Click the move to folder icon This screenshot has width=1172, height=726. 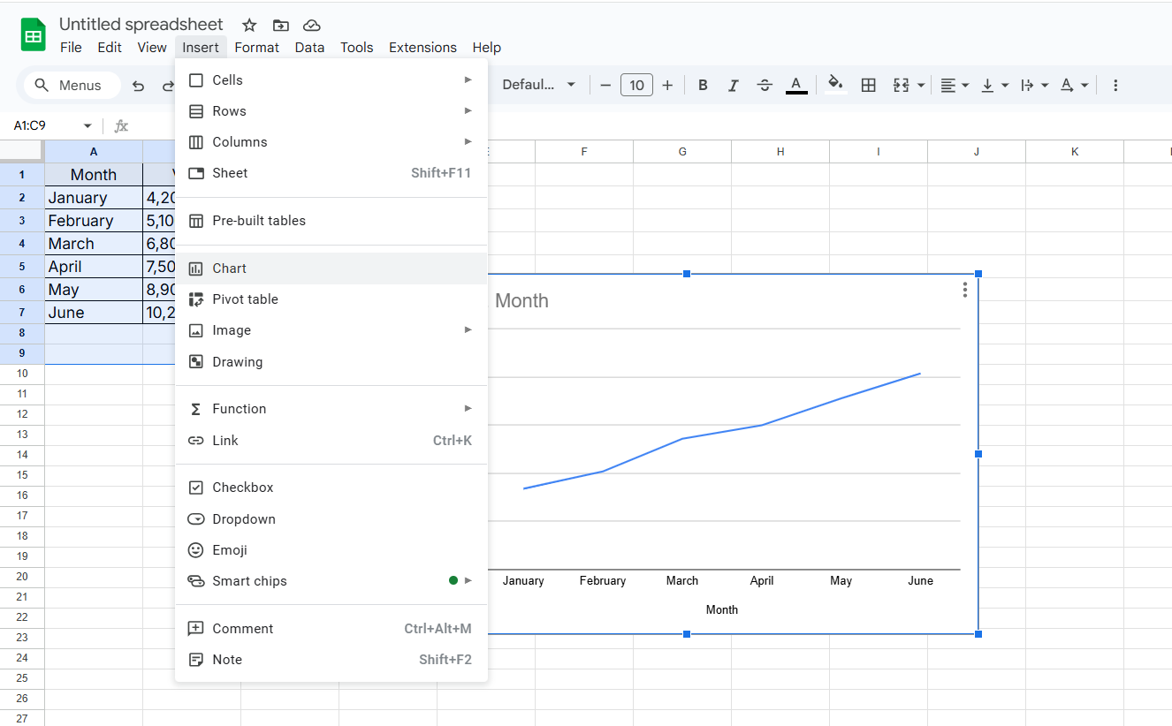click(280, 25)
